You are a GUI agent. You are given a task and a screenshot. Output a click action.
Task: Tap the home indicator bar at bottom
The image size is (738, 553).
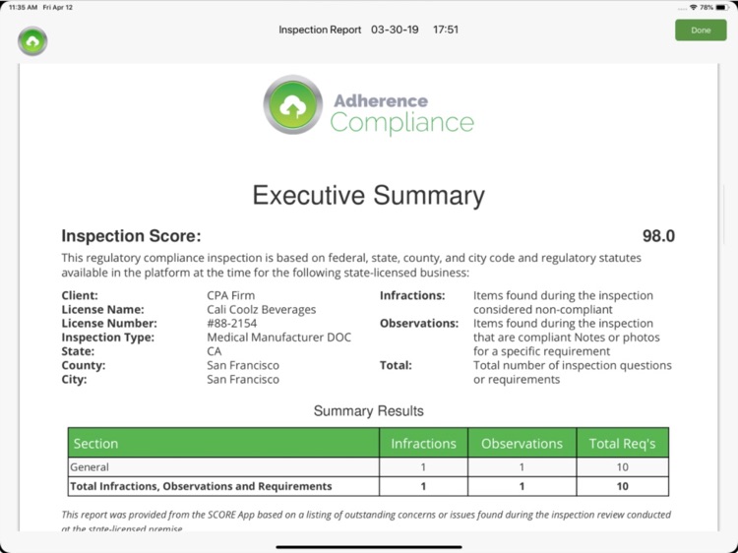[369, 547]
